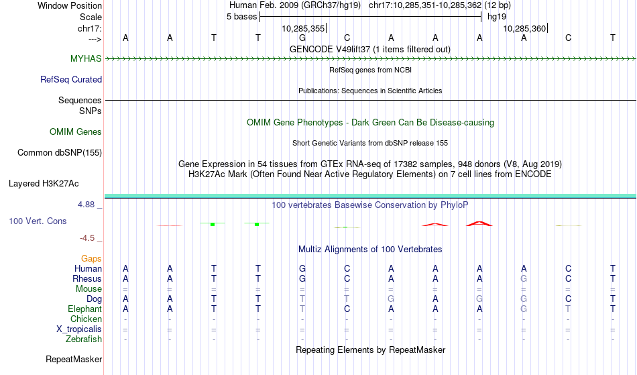Image resolution: width=637 pixels, height=375 pixels.
Task: Click the H3K27Ac Mark ENCODE track title
Action: point(369,174)
